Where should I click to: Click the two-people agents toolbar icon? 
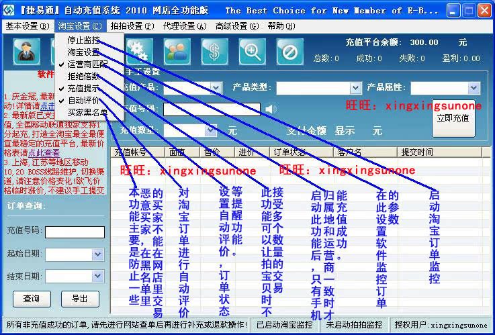point(177,52)
